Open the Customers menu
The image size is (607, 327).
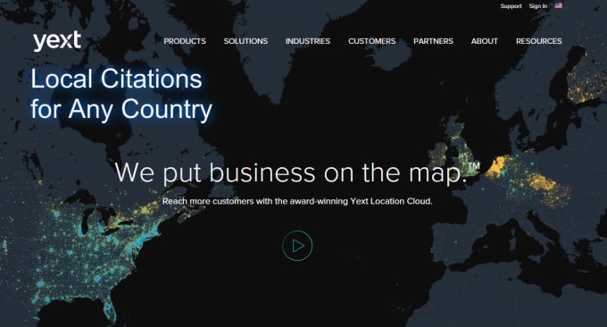tap(371, 41)
